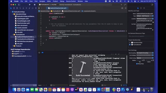Image resolution: width=166 pixels, height=93 pixels.
Task: Go forward in editor history
Action: [x=44, y=8]
